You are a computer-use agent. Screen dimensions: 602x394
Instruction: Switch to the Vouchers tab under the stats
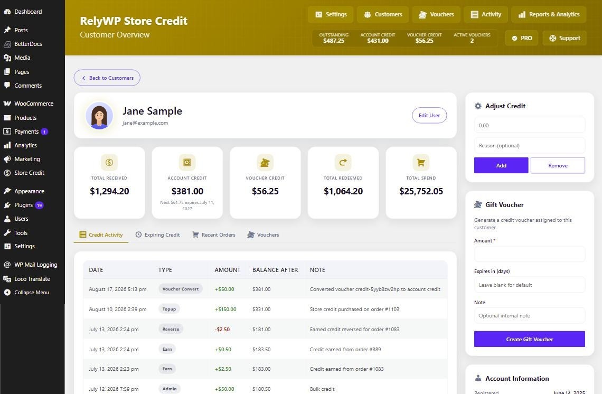264,235
